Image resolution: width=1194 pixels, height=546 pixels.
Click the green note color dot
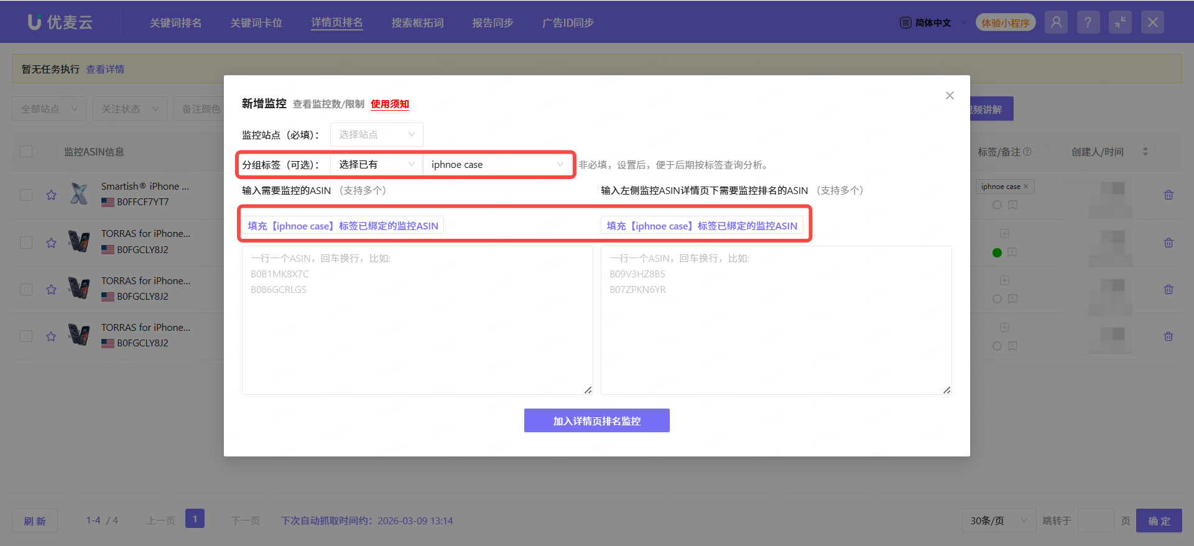pos(997,252)
